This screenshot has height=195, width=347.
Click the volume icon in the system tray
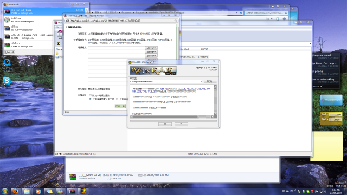point(325,191)
